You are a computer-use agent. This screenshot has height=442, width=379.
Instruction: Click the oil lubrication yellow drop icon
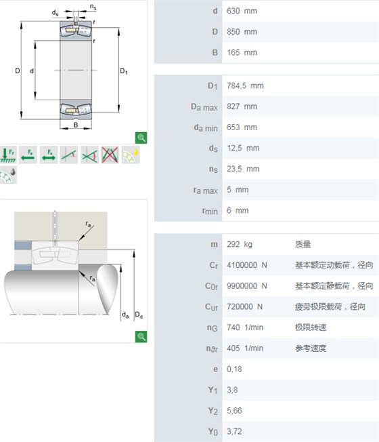[x=131, y=155]
